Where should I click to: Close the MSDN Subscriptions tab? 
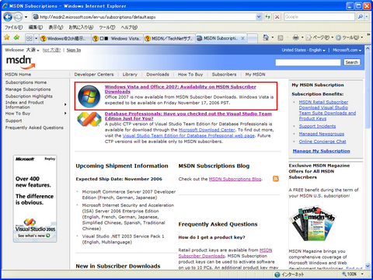(x=242, y=38)
